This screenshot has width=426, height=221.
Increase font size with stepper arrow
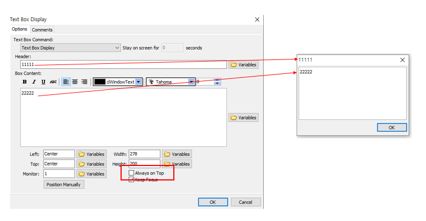pos(217,80)
